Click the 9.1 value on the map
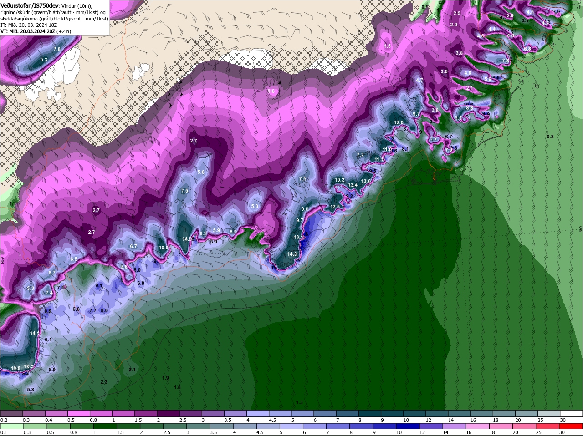Screen dimensions: 583x436 point(99,285)
